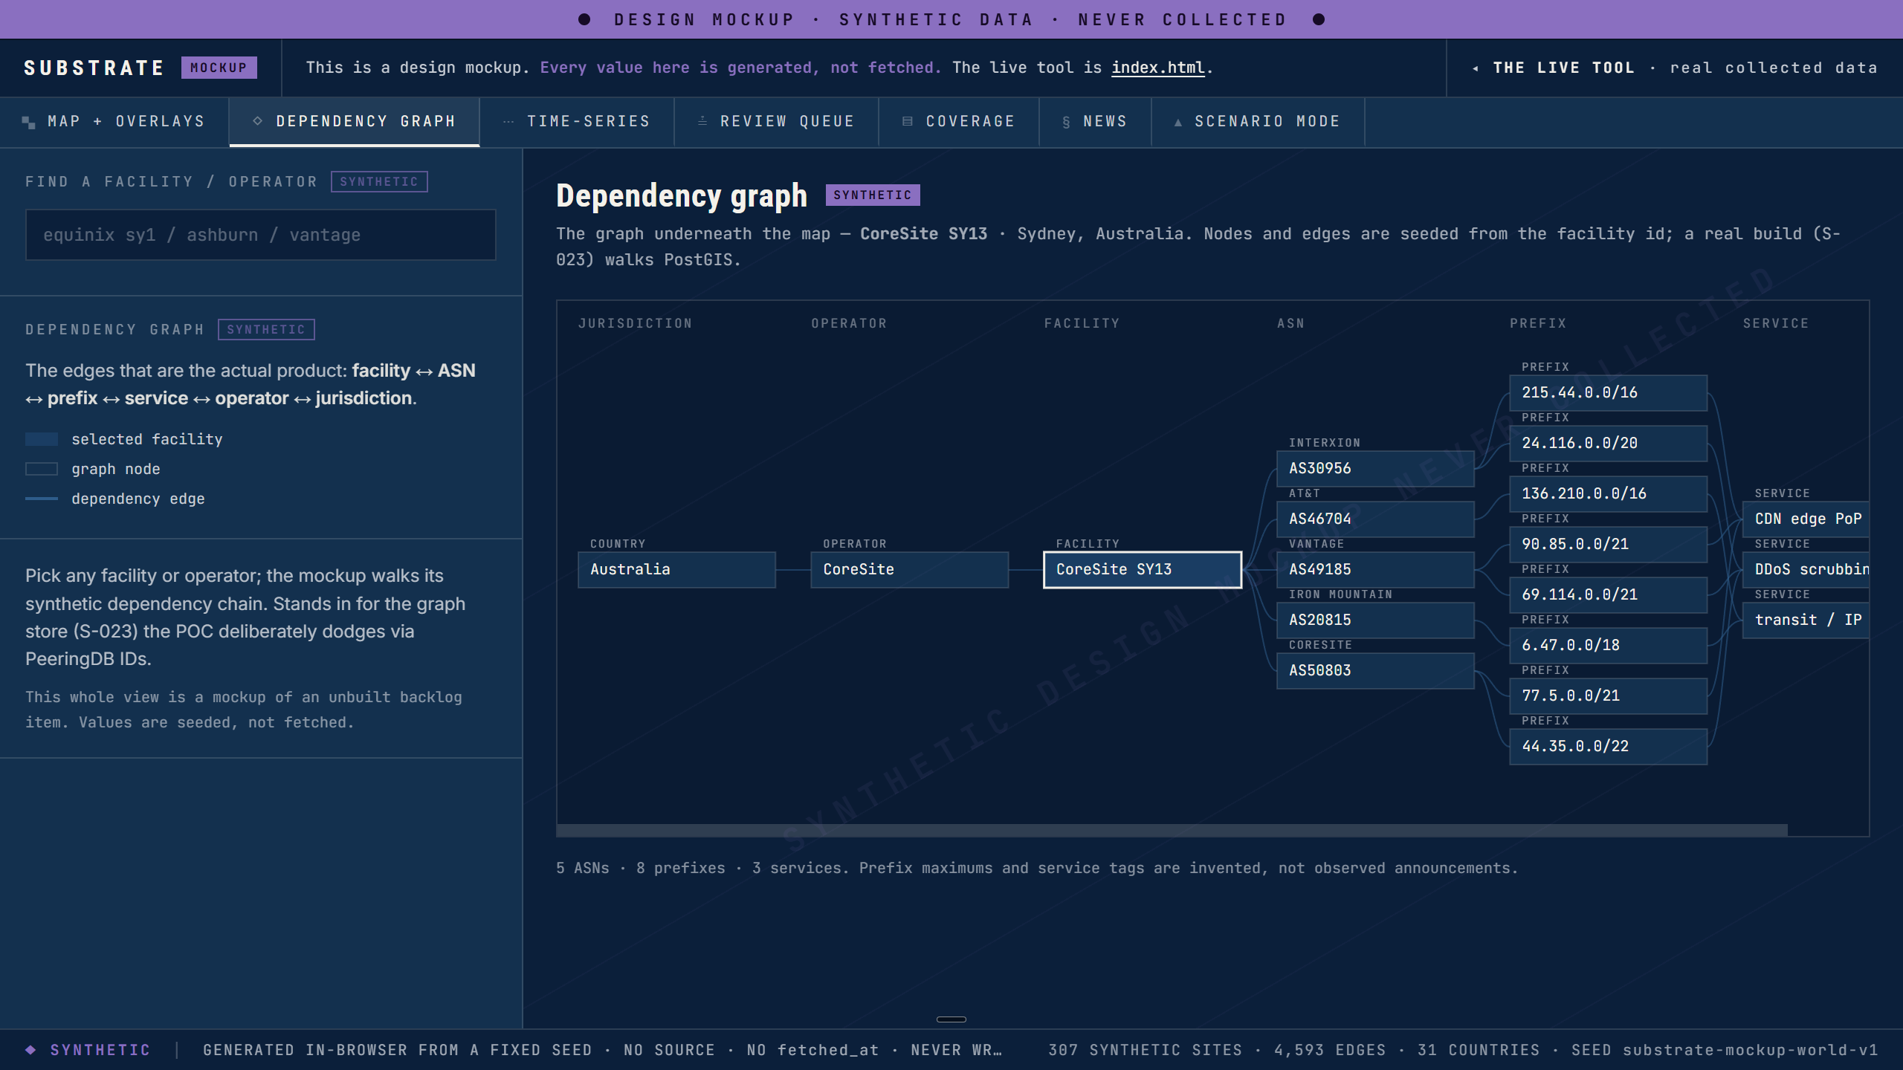Image resolution: width=1903 pixels, height=1070 pixels.
Task: Click prefix node 69.114.0.0/21
Action: point(1609,595)
